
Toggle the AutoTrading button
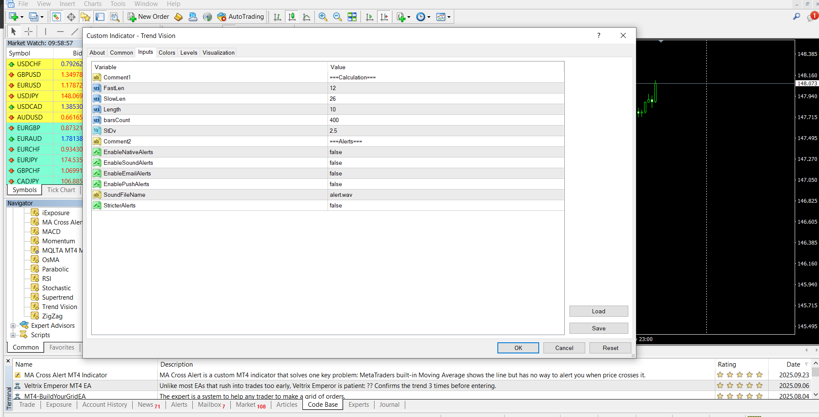tap(241, 17)
